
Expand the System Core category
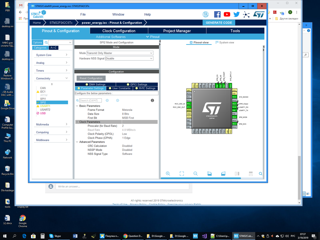pyautogui.click(x=52, y=55)
